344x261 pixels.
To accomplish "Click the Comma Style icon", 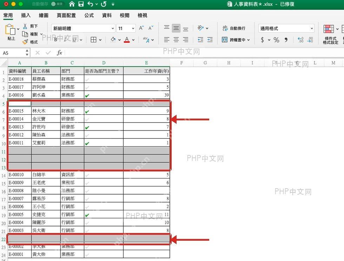I will 286,40.
